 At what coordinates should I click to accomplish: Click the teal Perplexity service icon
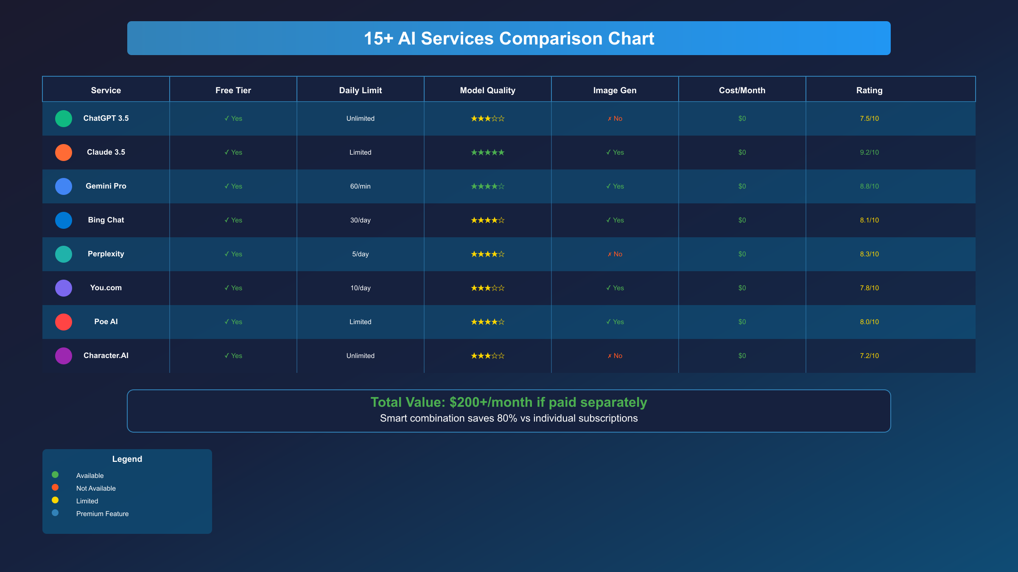[x=64, y=254]
